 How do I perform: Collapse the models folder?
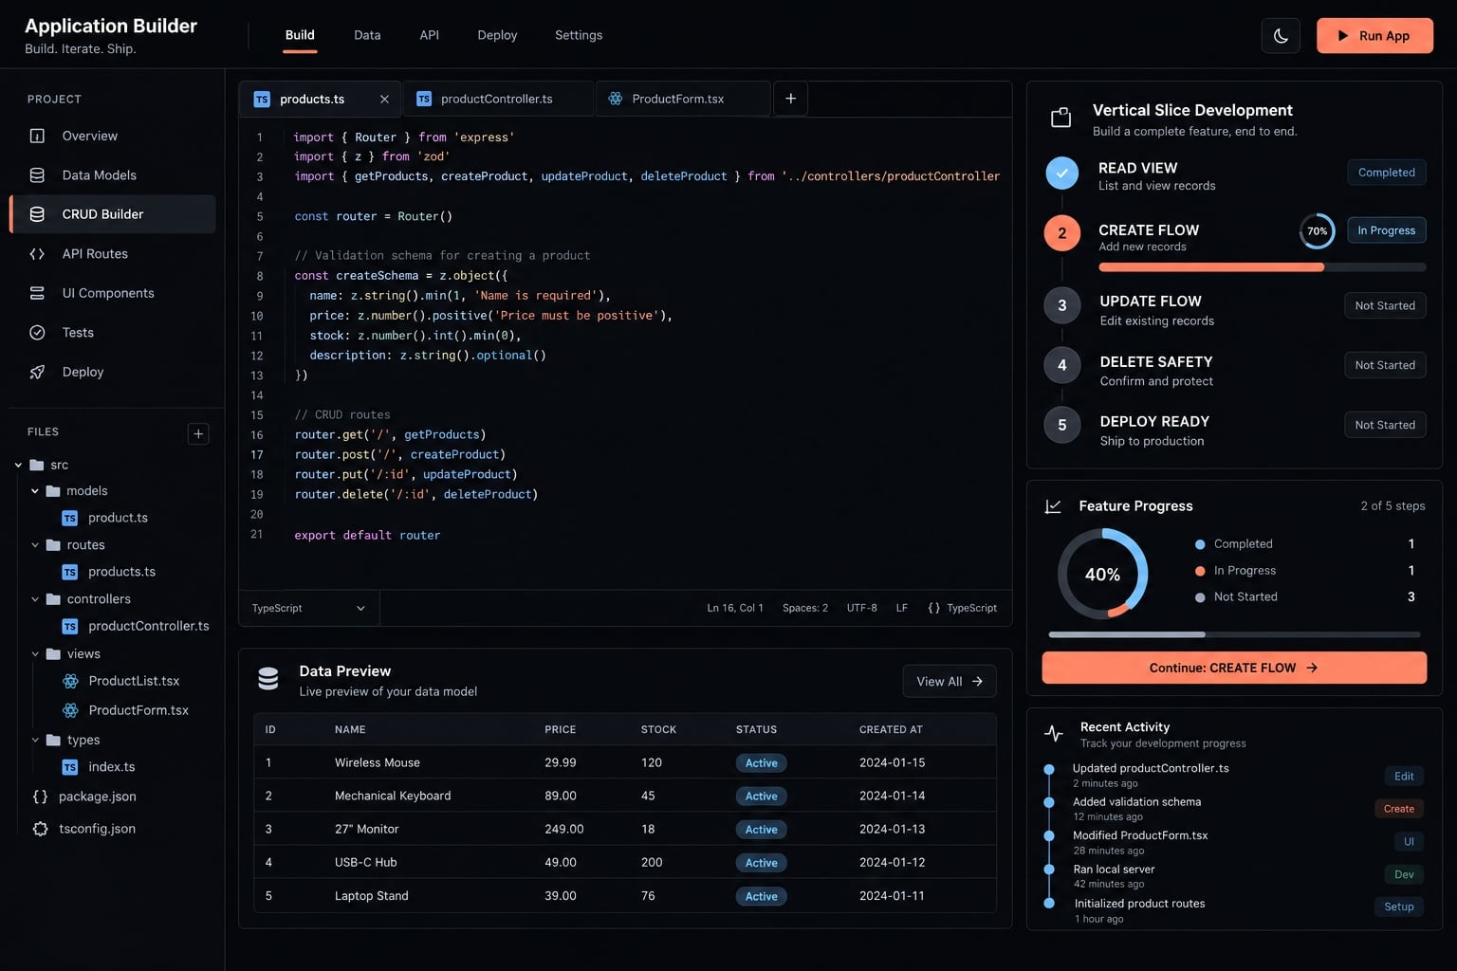[x=35, y=491]
